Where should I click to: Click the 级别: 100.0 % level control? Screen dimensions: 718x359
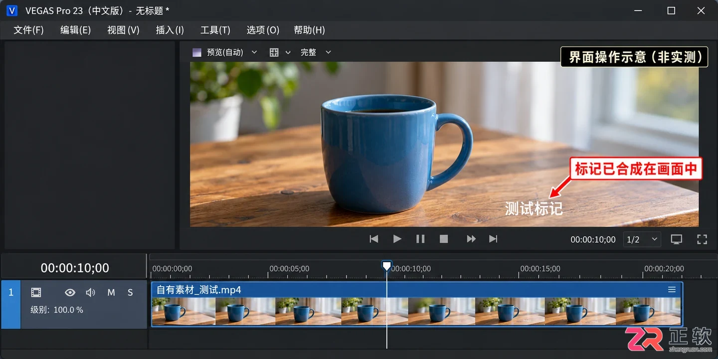pos(57,310)
